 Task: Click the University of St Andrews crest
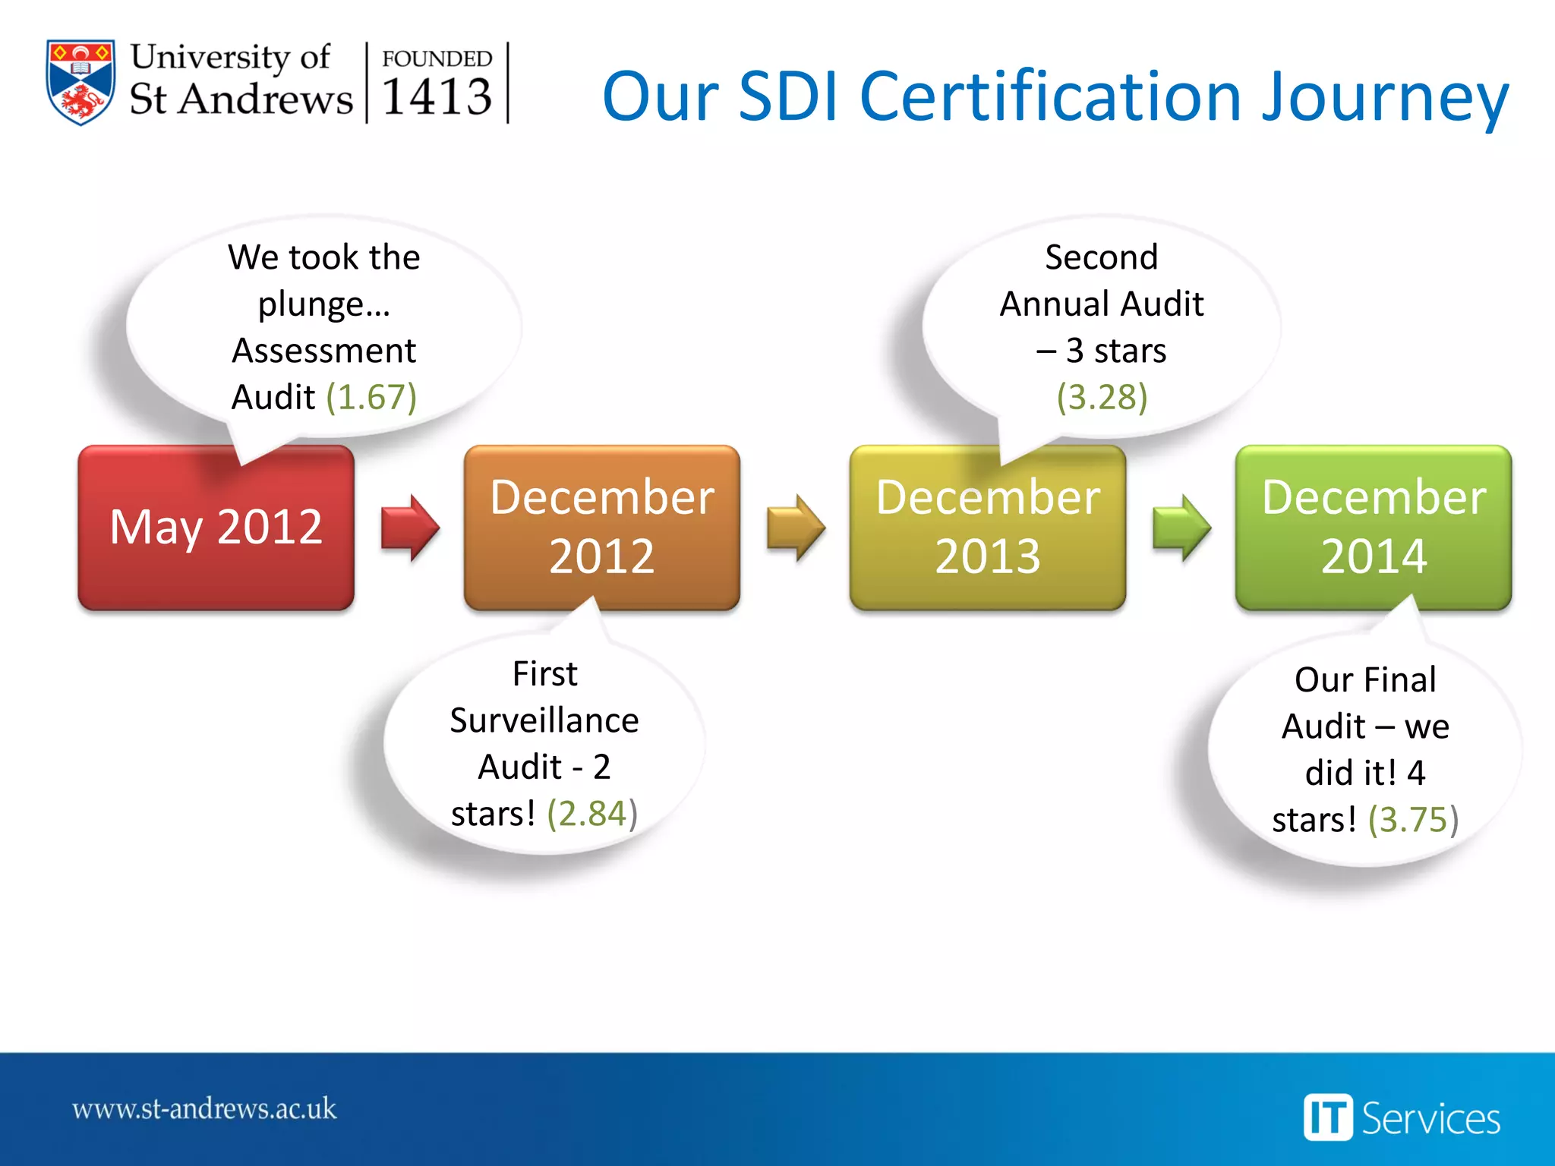point(80,82)
